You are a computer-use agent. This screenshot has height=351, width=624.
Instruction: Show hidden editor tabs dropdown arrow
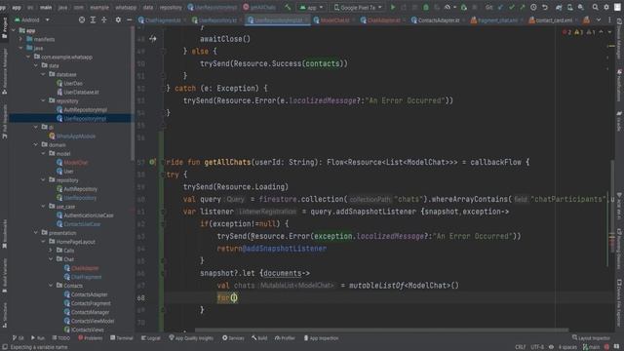click(599, 19)
